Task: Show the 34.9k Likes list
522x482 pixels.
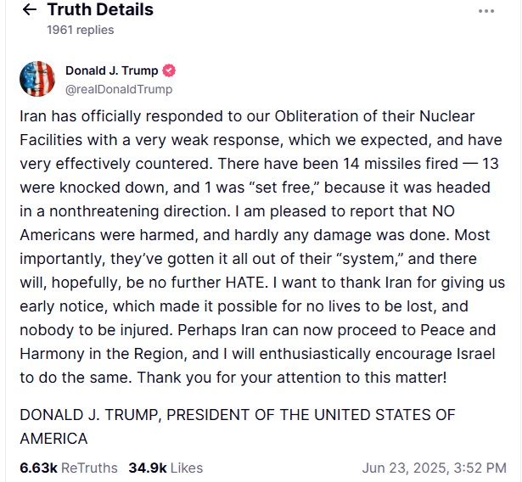Action: coord(166,468)
